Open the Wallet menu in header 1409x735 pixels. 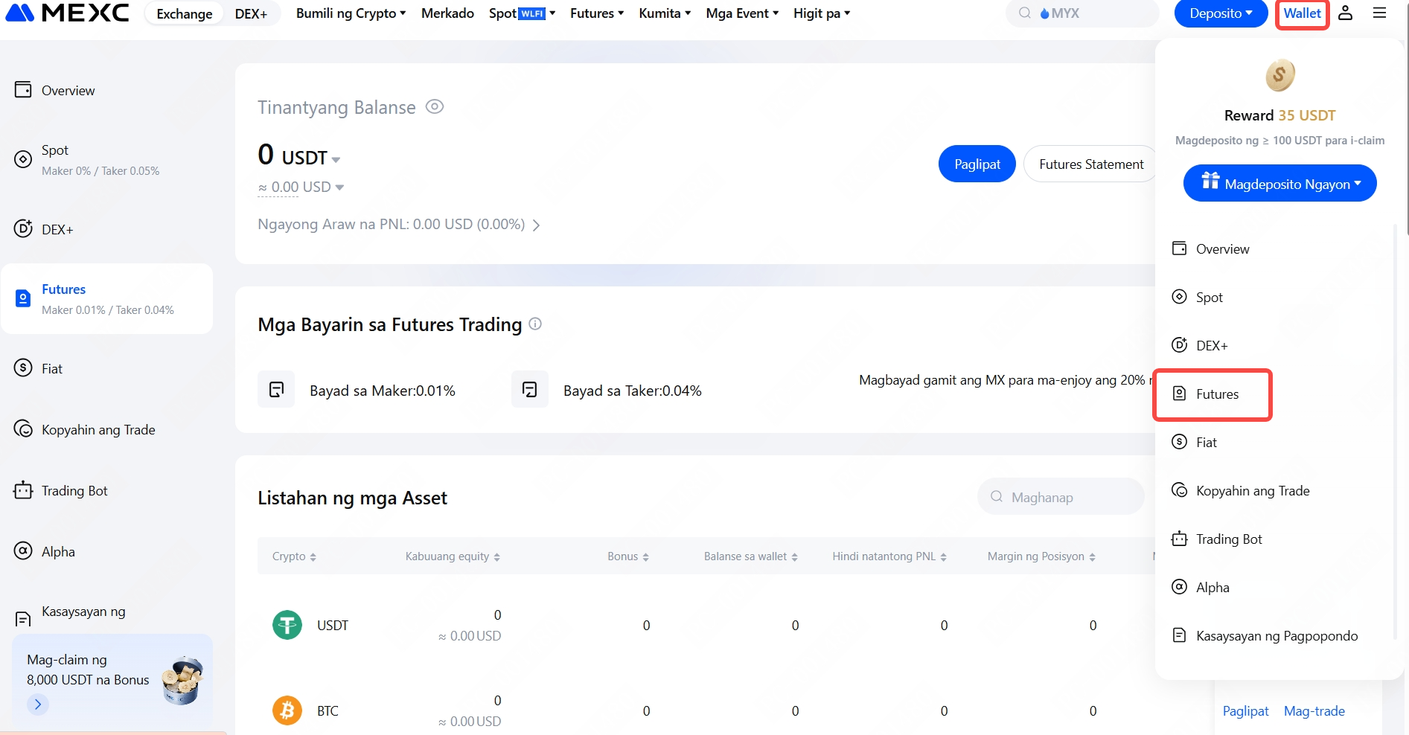pyautogui.click(x=1302, y=13)
